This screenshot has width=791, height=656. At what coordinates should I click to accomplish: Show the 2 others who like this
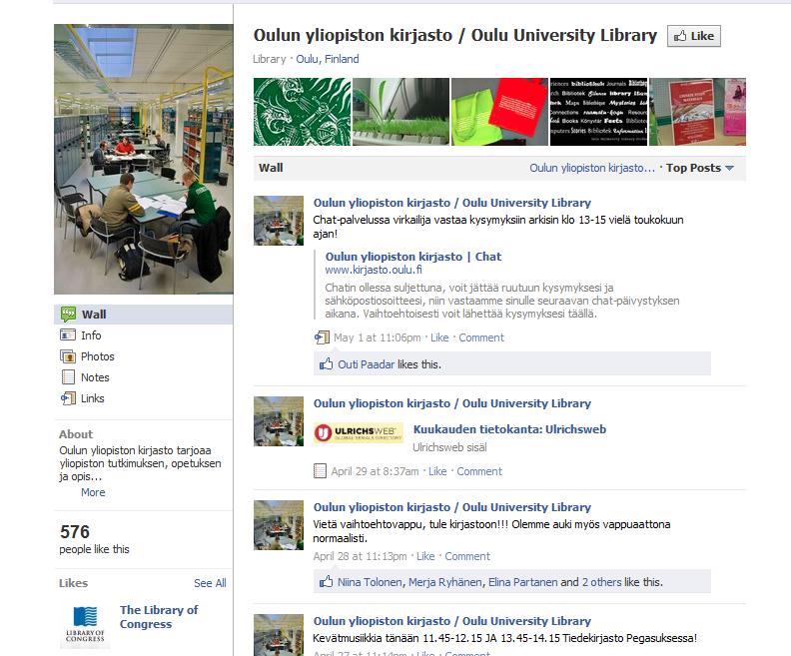602,582
